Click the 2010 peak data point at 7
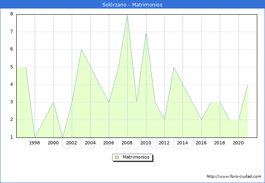 click(x=146, y=33)
